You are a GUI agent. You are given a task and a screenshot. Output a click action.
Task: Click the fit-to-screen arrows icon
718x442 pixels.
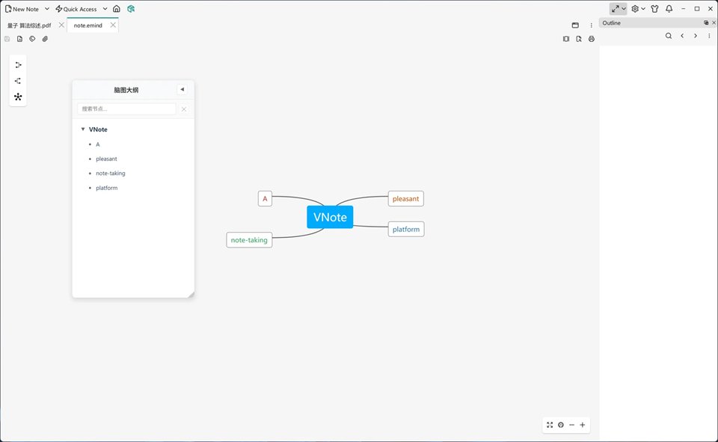[550, 425]
